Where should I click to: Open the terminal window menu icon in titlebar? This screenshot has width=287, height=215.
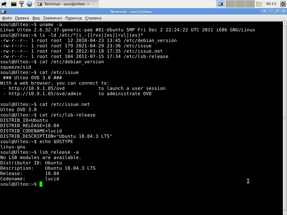click(x=3, y=12)
